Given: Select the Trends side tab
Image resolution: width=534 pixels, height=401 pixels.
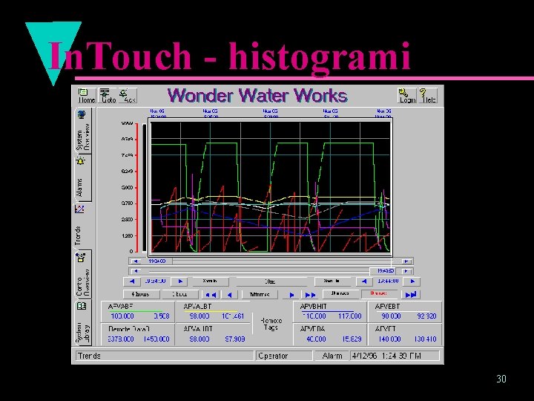Looking at the screenshot, I should [x=82, y=226].
